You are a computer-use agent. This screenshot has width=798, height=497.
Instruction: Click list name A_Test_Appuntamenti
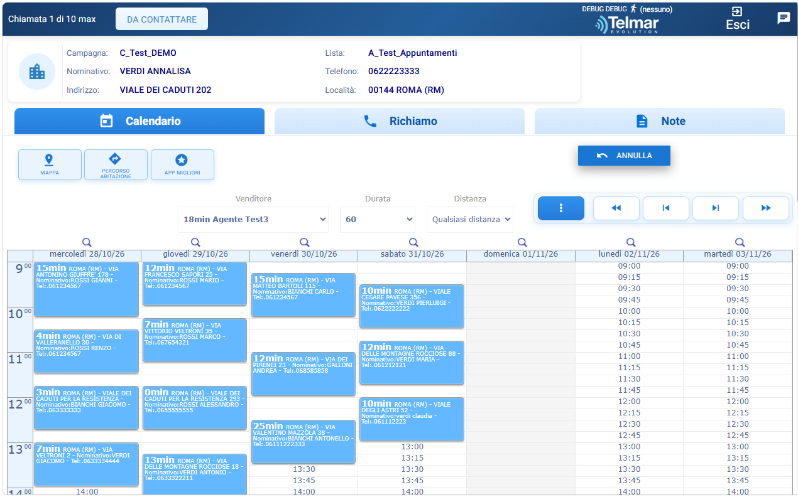[413, 53]
